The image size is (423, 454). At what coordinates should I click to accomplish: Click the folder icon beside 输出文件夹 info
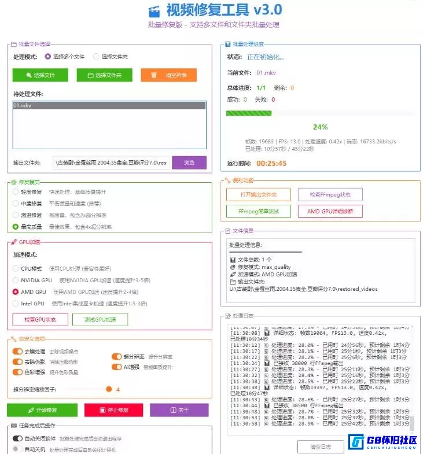(x=233, y=282)
